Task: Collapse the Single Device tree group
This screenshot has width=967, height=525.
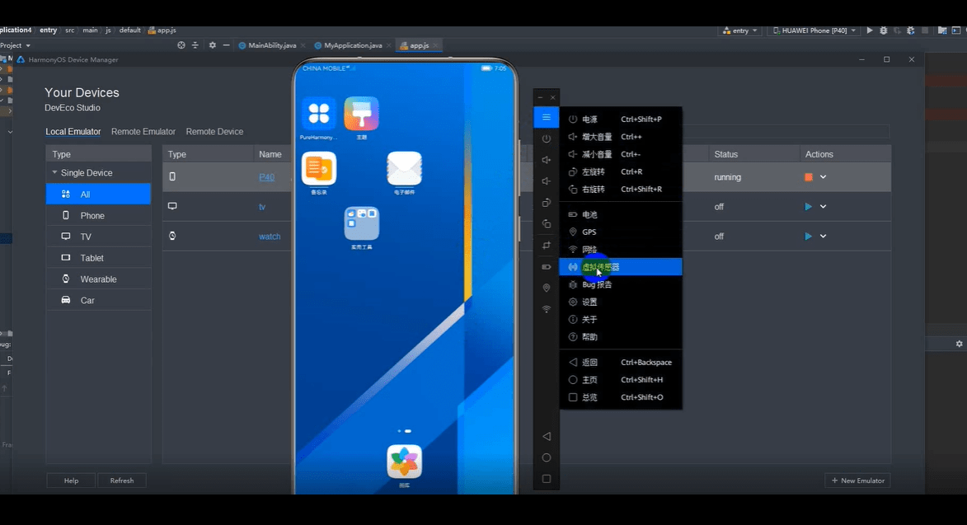Action: tap(54, 173)
